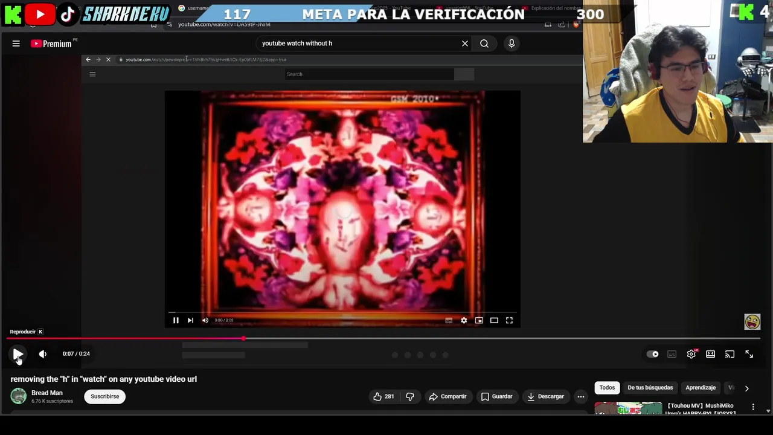Click the browser URL youtube.com/watch address
Image resolution: width=773 pixels, height=435 pixels.
[x=224, y=25]
